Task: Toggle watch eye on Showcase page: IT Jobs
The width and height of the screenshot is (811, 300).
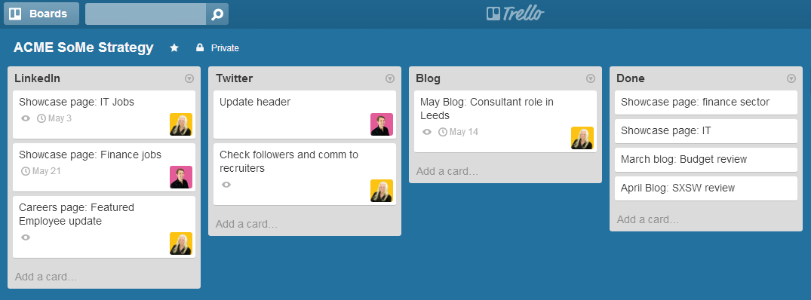Action: (26, 118)
